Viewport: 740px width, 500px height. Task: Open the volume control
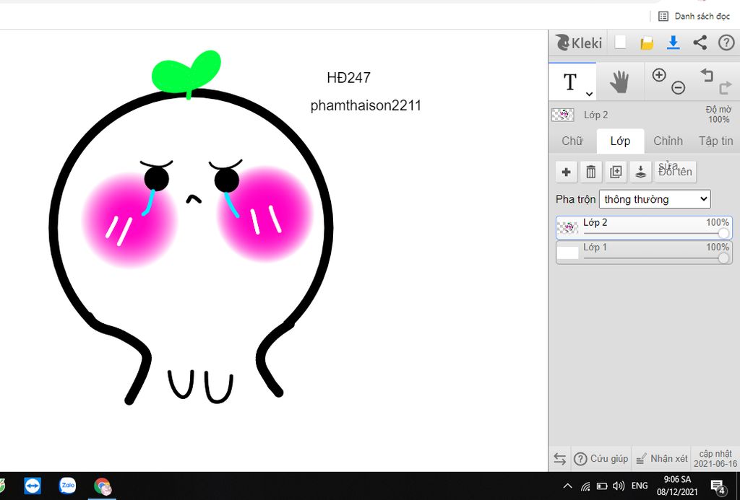(619, 486)
